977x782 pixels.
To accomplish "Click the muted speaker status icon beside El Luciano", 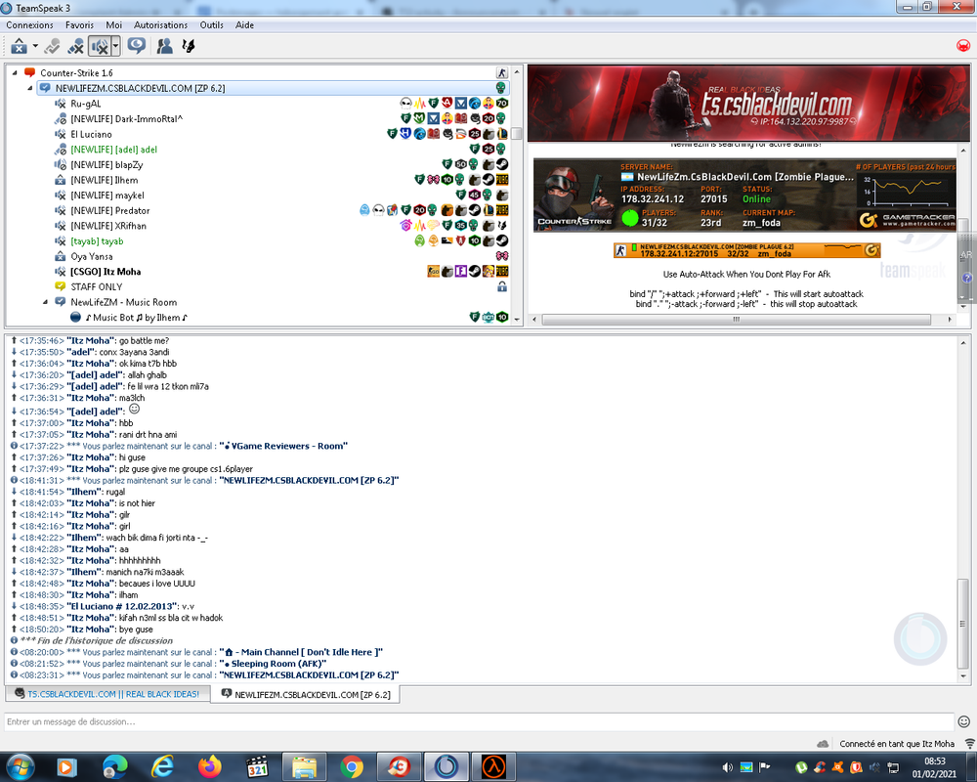I will tap(60, 135).
